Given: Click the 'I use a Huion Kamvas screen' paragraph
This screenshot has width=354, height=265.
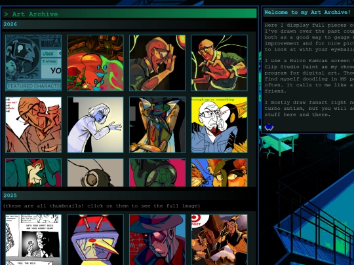Looking at the screenshot, I should coord(309,76).
